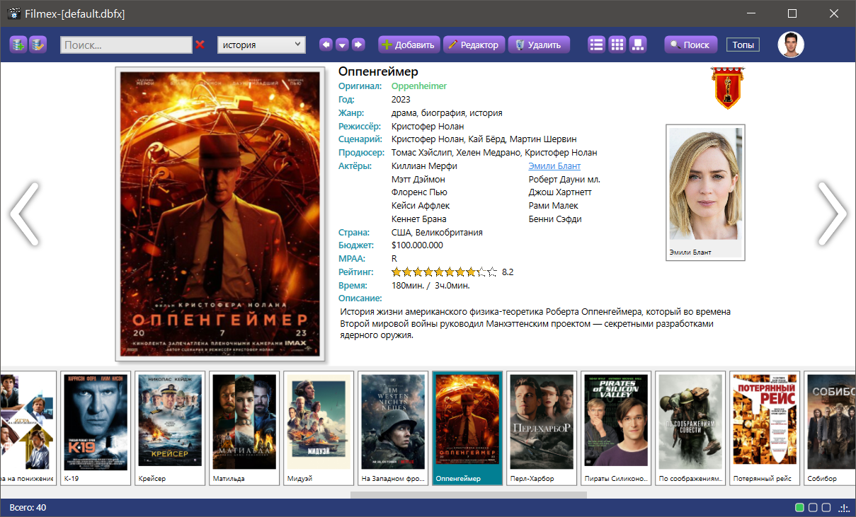Open the Эмили Блант actor link
The width and height of the screenshot is (856, 517).
coord(554,165)
